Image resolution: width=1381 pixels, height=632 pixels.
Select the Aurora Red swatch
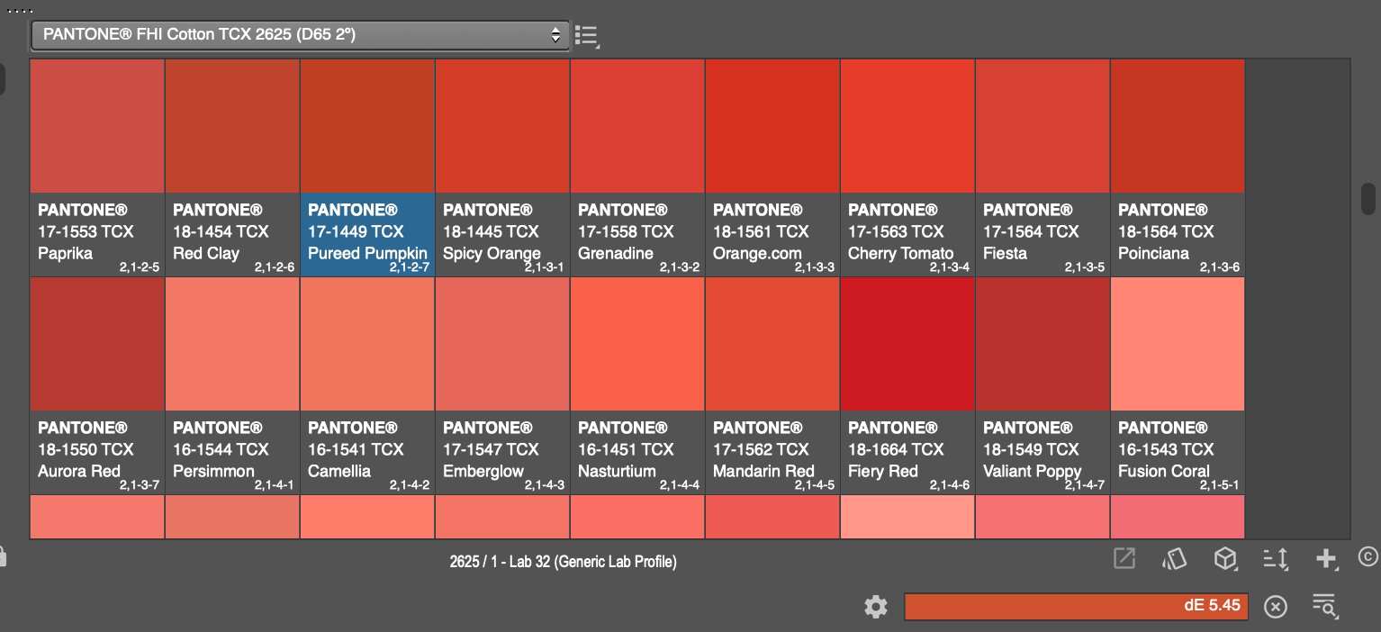(x=97, y=344)
